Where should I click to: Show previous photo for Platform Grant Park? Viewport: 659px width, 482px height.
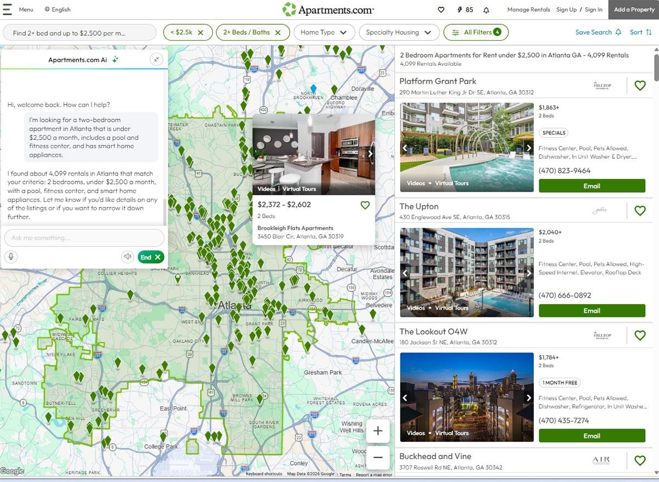[x=405, y=148]
